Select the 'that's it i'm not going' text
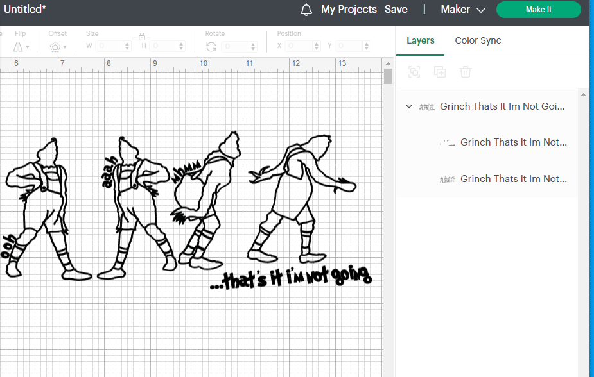Viewport: 594px width, 377px height. (x=290, y=278)
